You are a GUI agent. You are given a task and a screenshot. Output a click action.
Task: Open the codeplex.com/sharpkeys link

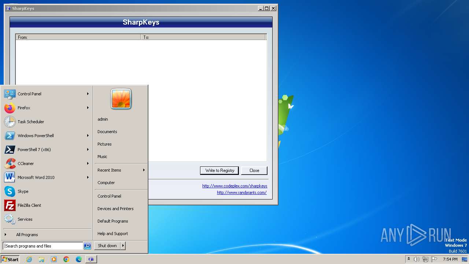[235, 186]
